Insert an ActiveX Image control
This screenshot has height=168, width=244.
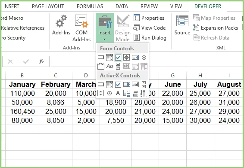click(126, 93)
